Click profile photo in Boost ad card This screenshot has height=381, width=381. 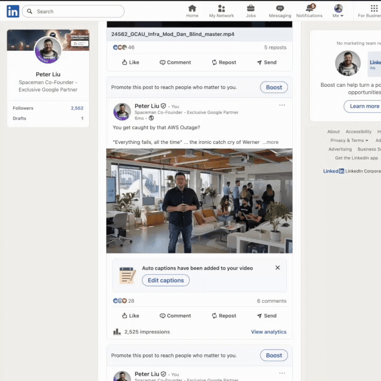[348, 63]
